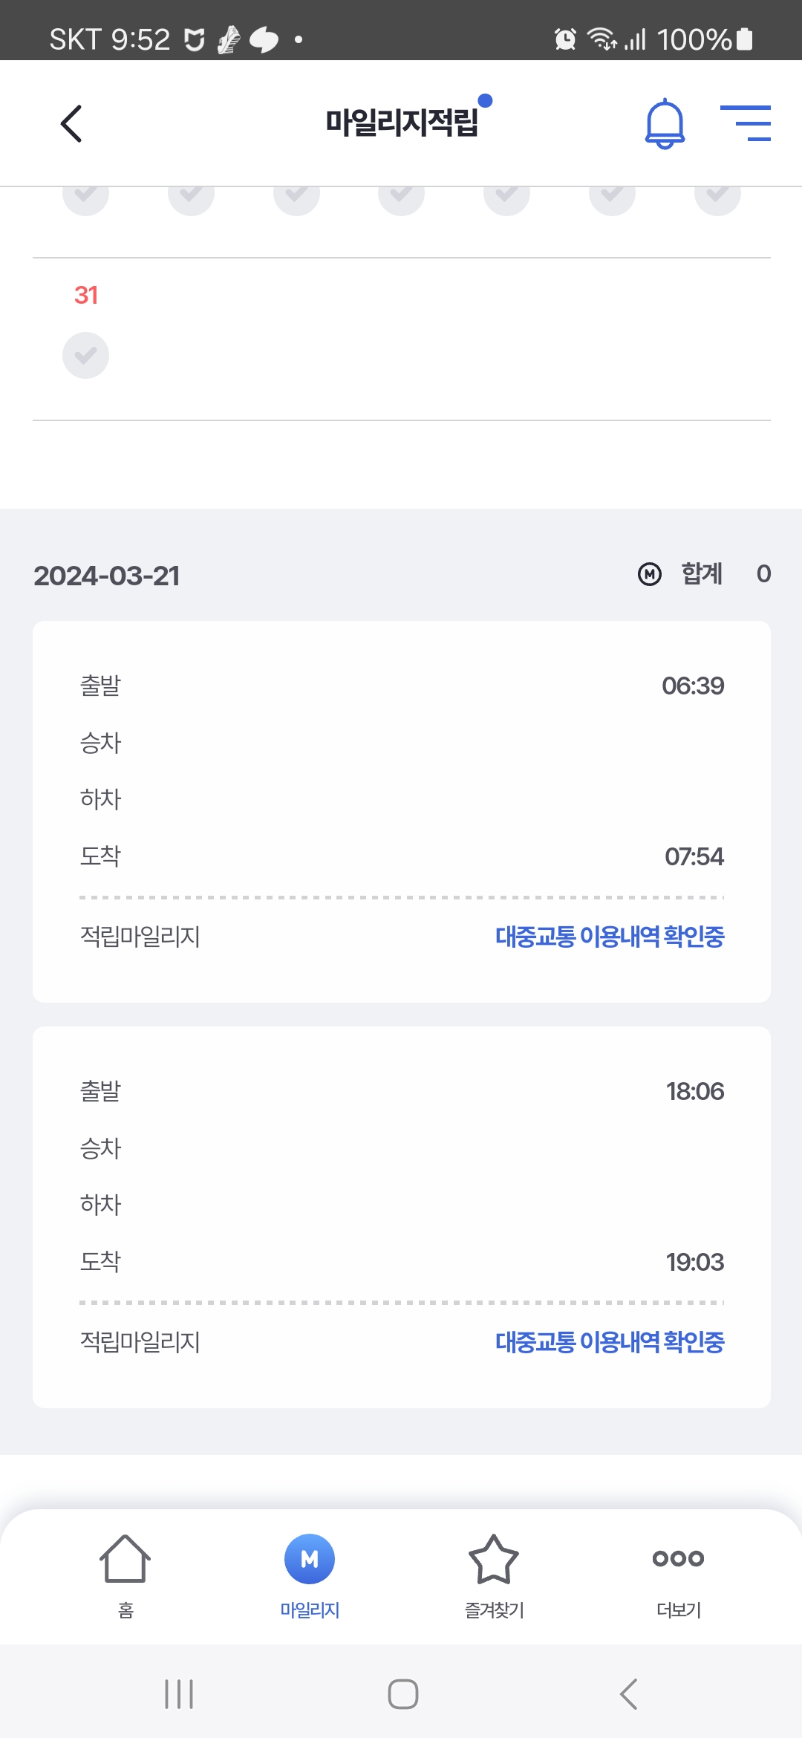Tap the last check circle in top row

(x=717, y=198)
